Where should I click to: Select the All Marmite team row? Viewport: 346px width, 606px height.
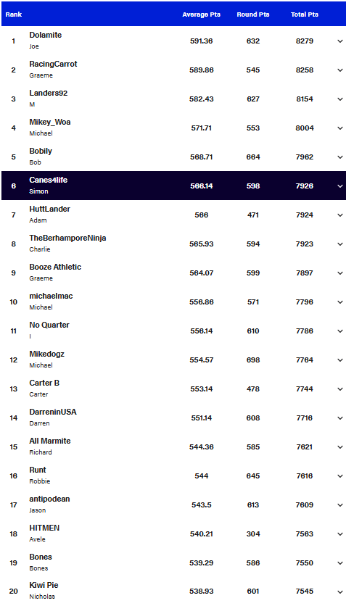(x=173, y=447)
